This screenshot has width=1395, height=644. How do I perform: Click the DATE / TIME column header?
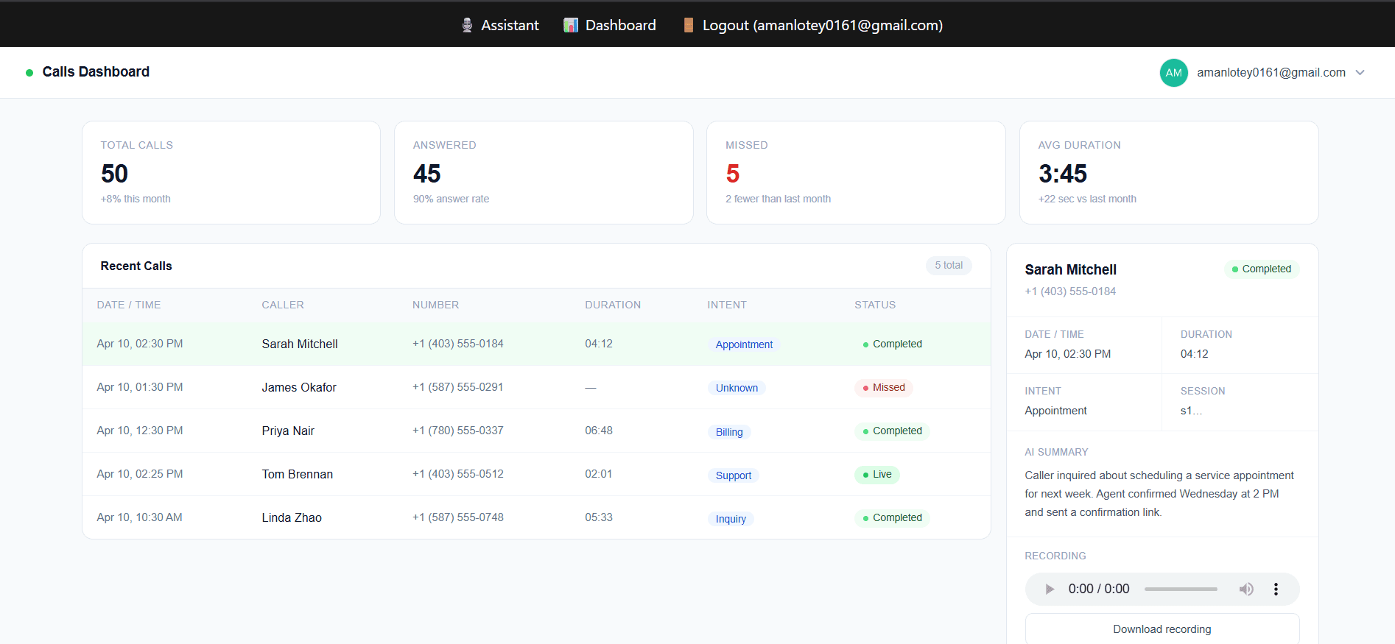point(129,305)
